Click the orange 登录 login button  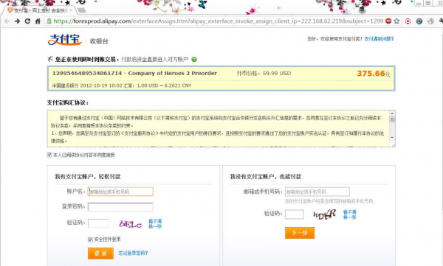(x=100, y=253)
